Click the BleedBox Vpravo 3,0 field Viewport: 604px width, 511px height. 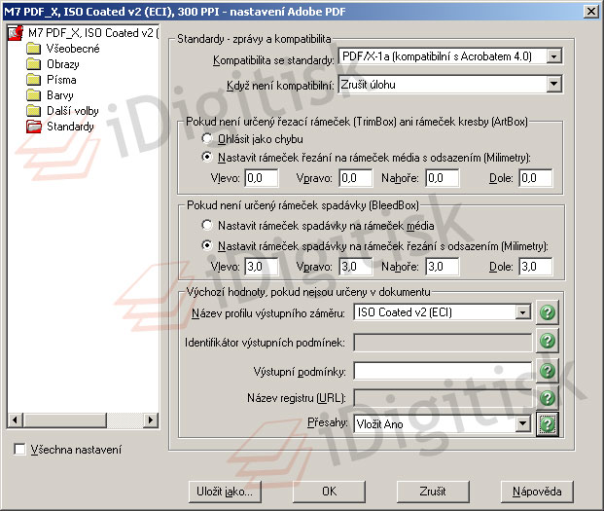tap(356, 267)
